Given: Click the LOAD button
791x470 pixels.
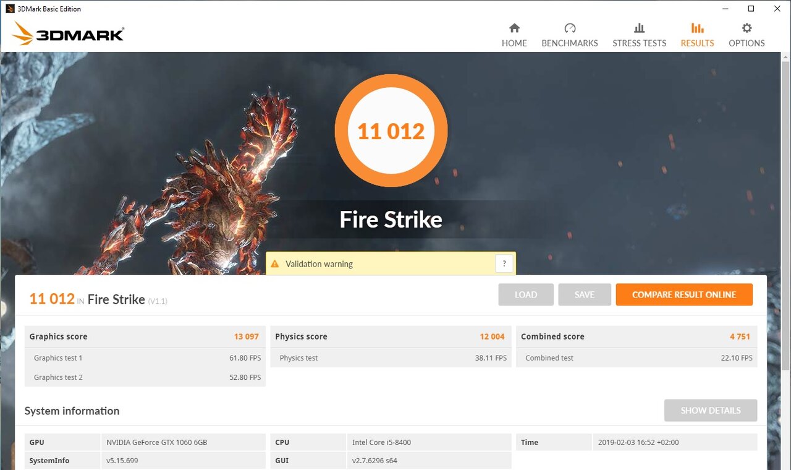Looking at the screenshot, I should pyautogui.click(x=526, y=294).
